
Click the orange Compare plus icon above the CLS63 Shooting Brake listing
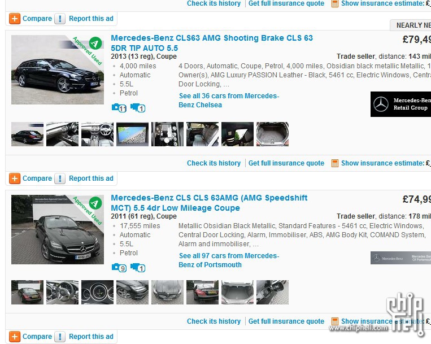(x=15, y=19)
